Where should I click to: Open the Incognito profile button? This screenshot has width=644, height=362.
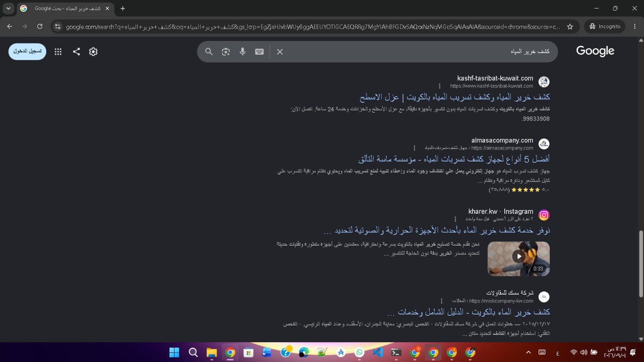pos(605,27)
